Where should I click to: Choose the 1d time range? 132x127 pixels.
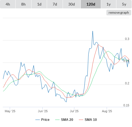coord(39,4)
